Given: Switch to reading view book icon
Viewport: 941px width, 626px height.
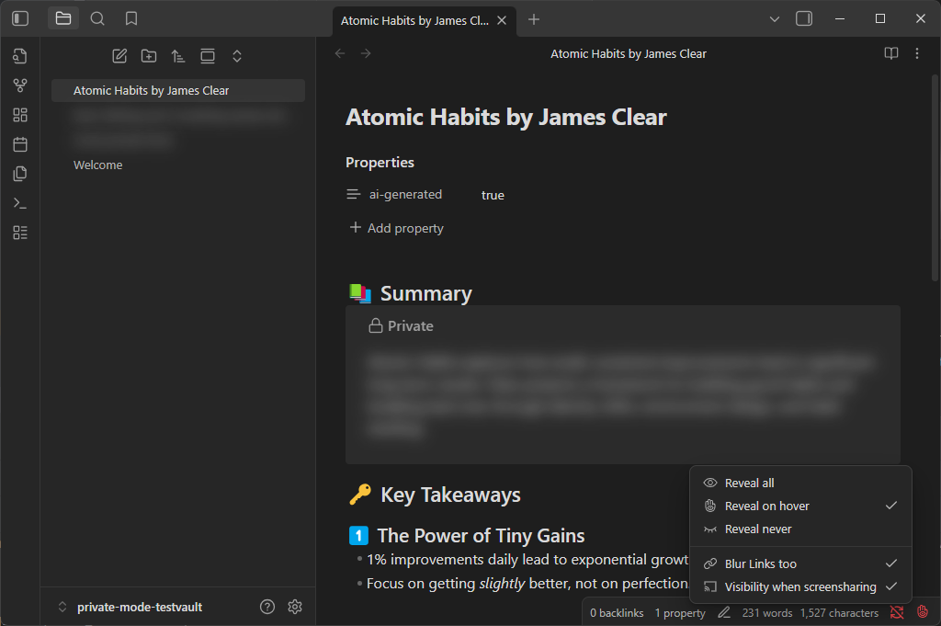Looking at the screenshot, I should pyautogui.click(x=891, y=53).
